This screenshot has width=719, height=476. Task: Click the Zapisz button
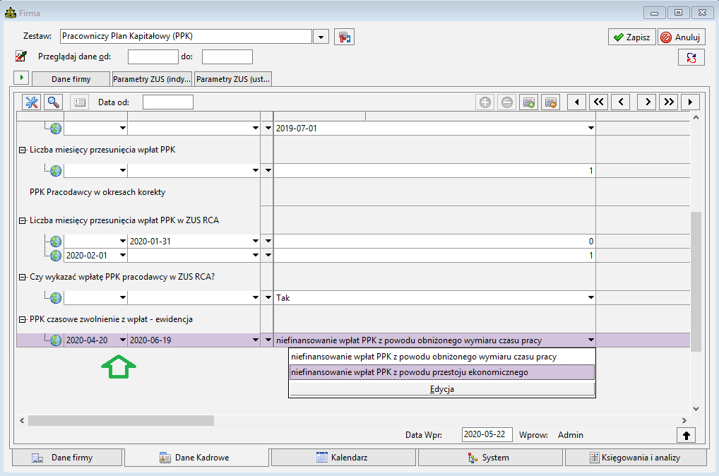pos(632,37)
